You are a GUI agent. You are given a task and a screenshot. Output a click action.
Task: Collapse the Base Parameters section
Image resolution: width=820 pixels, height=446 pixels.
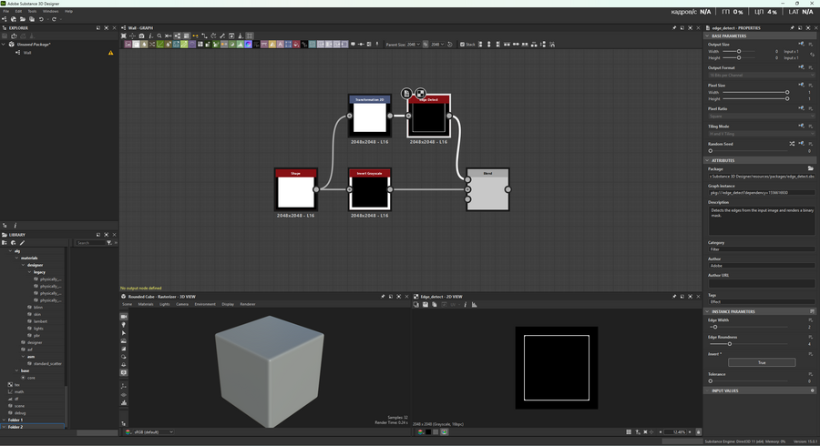pos(708,36)
